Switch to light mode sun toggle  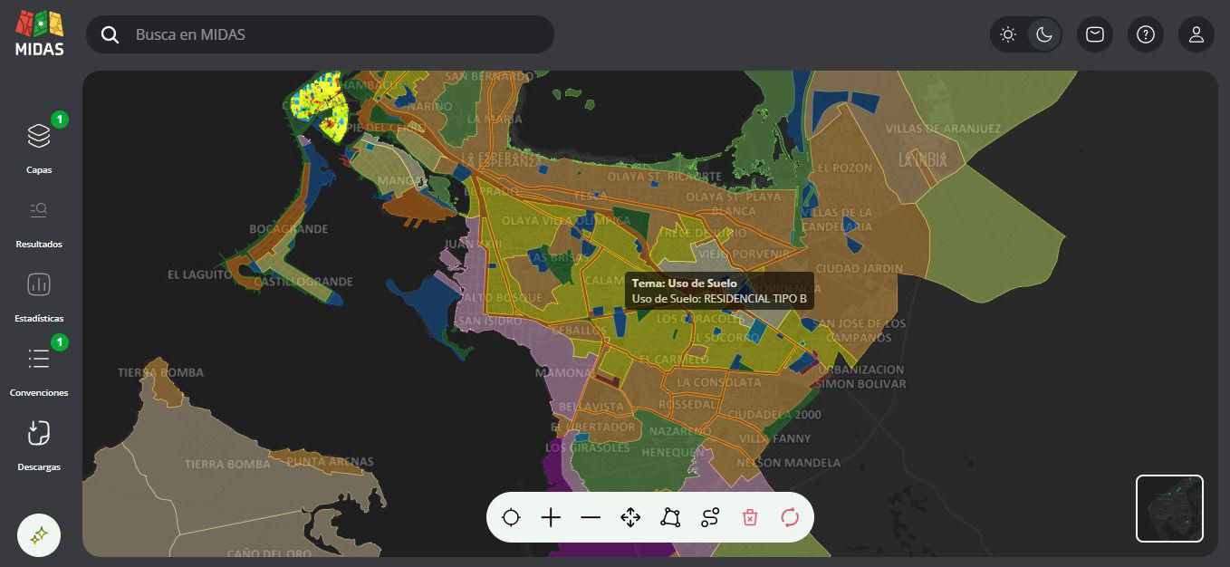(1008, 34)
